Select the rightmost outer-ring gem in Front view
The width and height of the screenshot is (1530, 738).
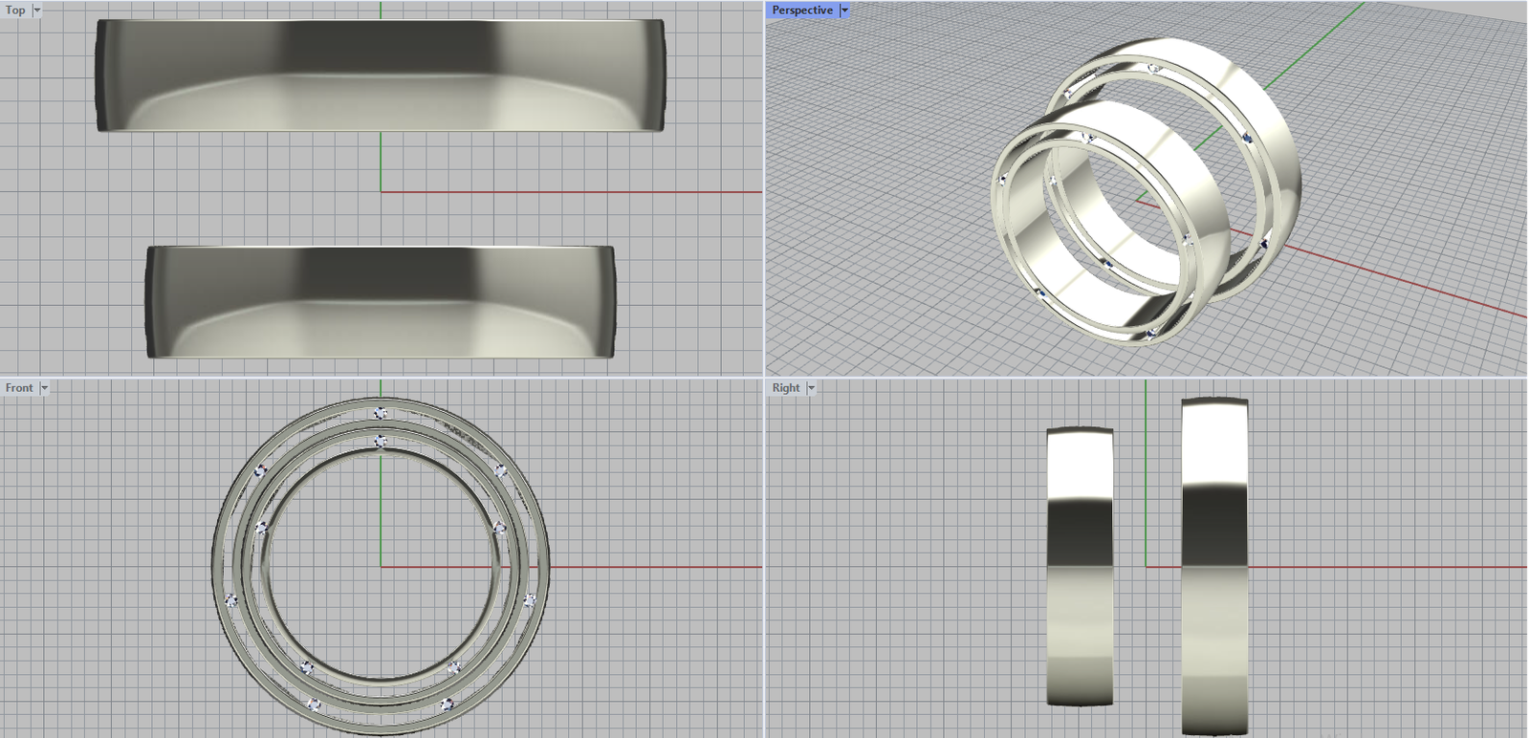pyautogui.click(x=529, y=600)
